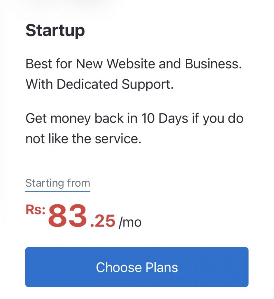Click the .25 decimal price text

point(103,221)
